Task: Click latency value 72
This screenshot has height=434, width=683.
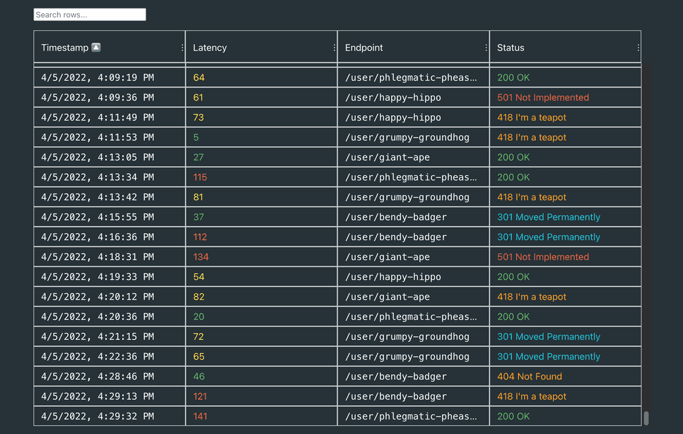Action: click(x=198, y=337)
